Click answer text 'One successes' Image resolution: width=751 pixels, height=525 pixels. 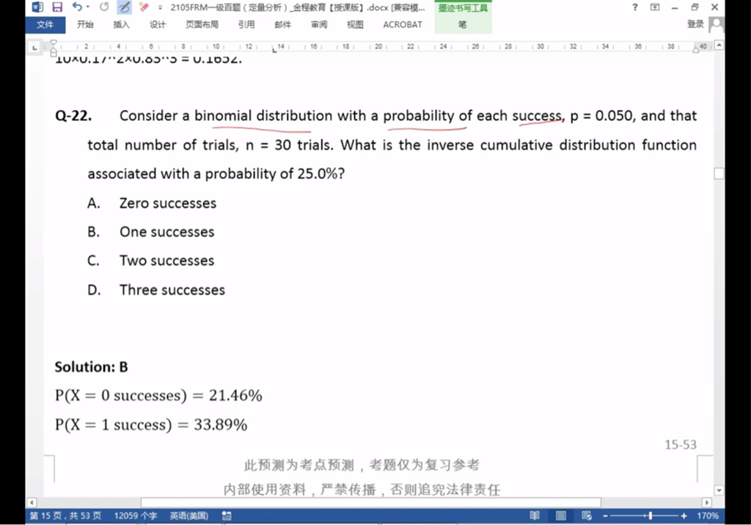point(167,232)
